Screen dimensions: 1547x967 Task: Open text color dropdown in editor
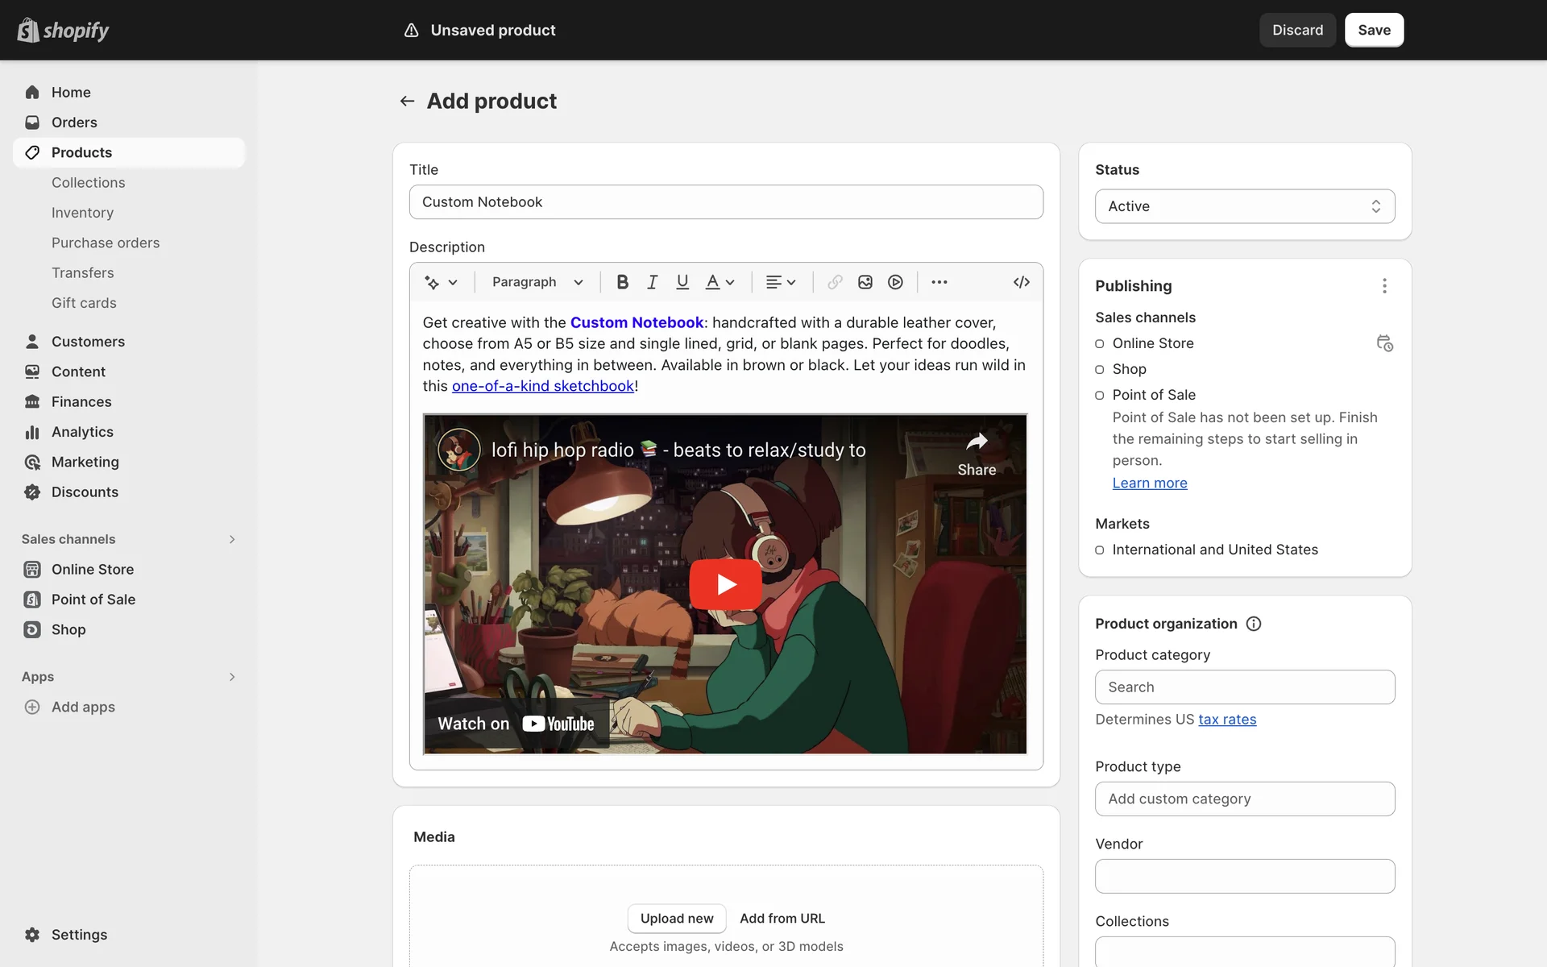point(720,282)
